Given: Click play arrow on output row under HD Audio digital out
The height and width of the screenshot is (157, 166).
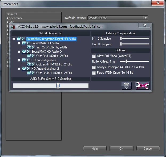Looking at the screenshot, I should (33, 64).
